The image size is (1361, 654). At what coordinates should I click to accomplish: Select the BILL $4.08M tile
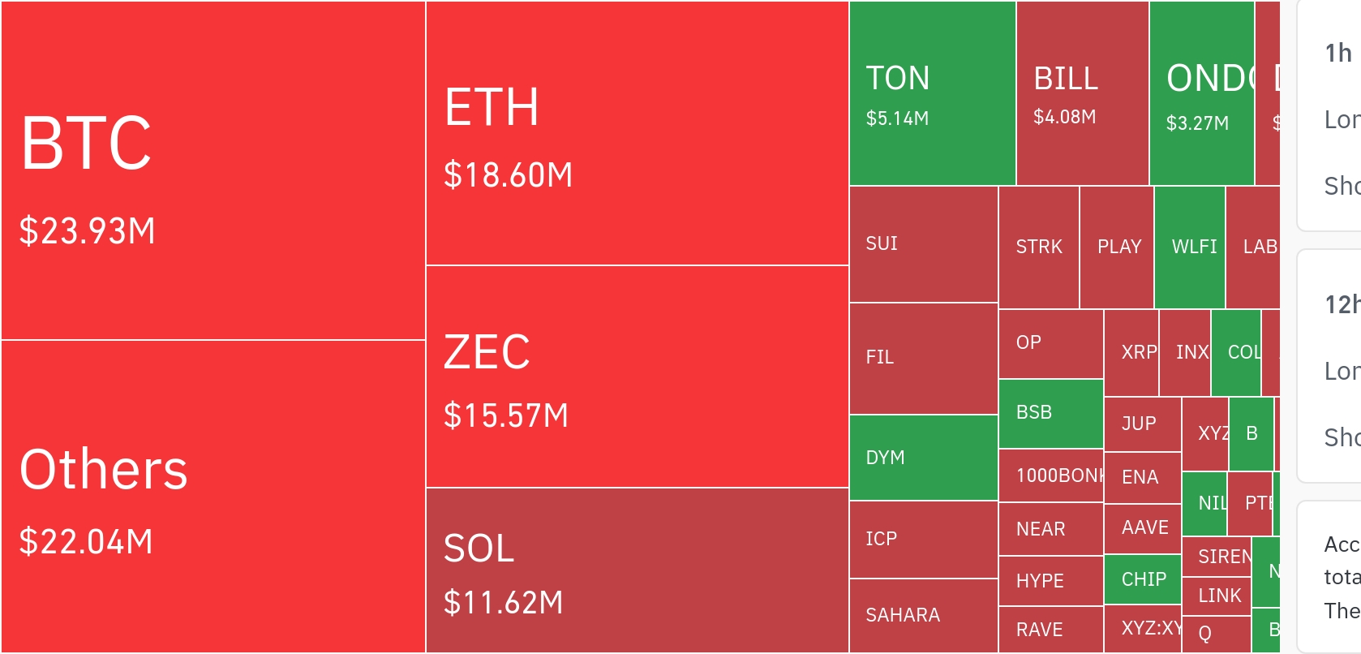[x=1083, y=93]
